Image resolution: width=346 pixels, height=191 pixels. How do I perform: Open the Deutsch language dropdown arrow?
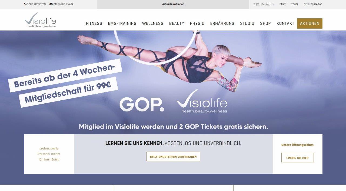coord(274,4)
